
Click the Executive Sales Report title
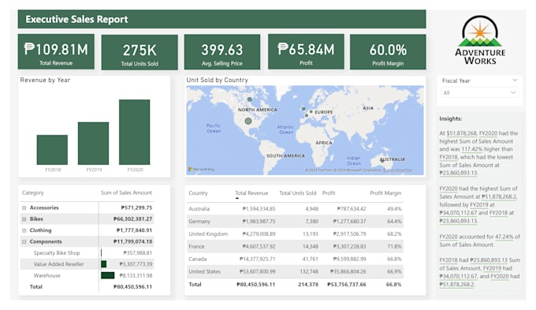[x=77, y=19]
